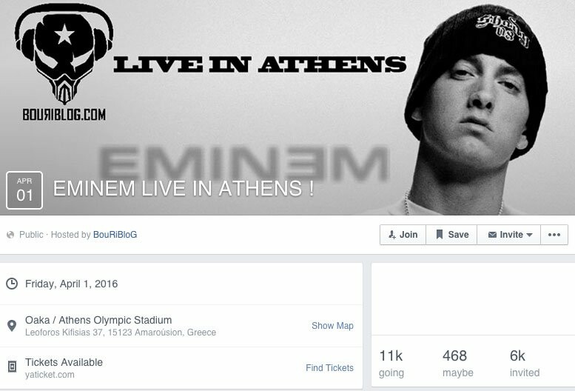Click the clock icon beside the date
575x391 pixels.
[12, 284]
